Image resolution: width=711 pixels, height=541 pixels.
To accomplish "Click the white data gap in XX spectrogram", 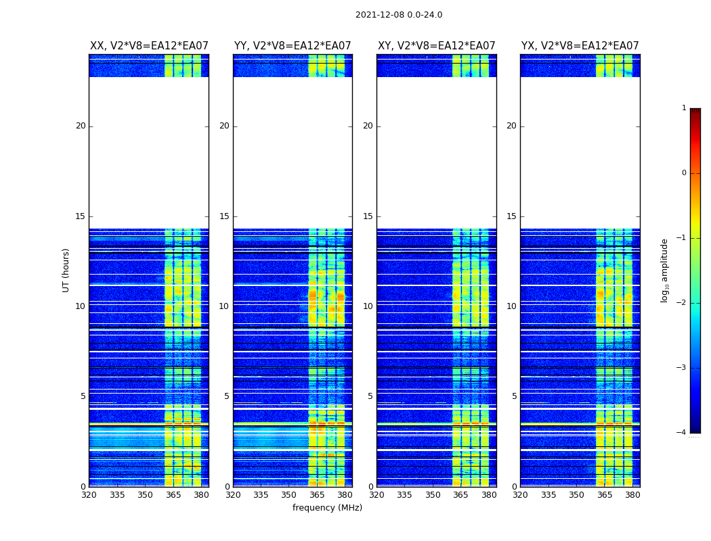I will (149, 152).
